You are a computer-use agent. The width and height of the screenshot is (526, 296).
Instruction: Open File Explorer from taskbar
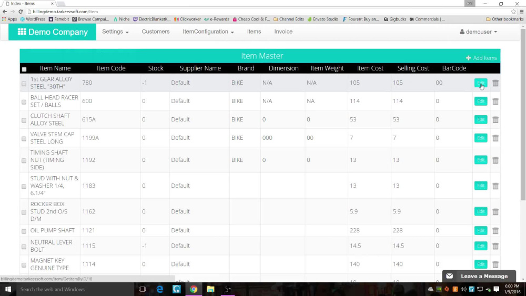[210, 289]
